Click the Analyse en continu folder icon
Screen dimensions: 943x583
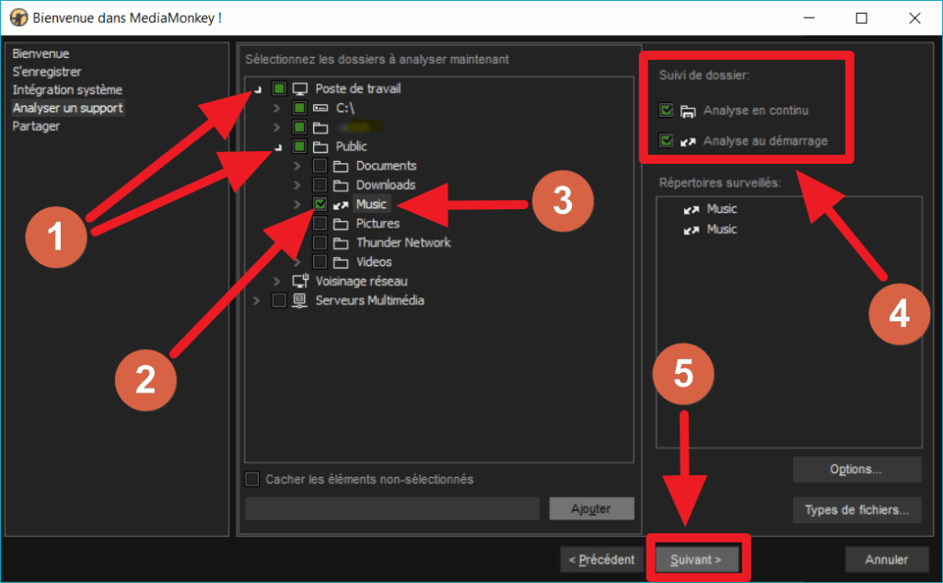[x=687, y=111]
